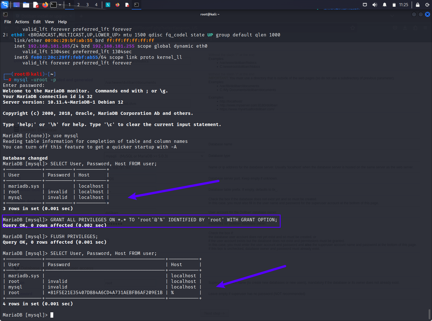Switch to workspace 4
The height and width of the screenshot is (321, 432).
(96, 5)
